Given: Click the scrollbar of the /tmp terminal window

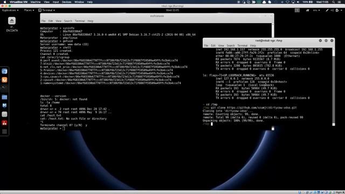Looking at the screenshot, I should 334,87.
